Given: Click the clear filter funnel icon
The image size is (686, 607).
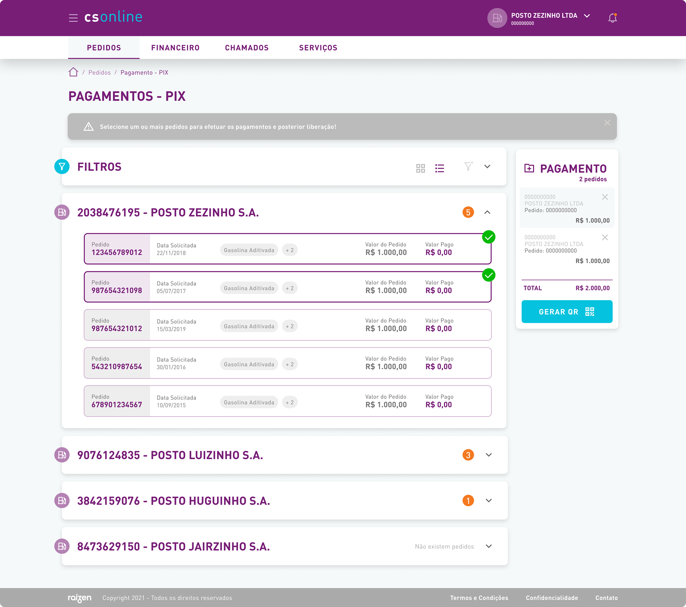Looking at the screenshot, I should [x=468, y=166].
